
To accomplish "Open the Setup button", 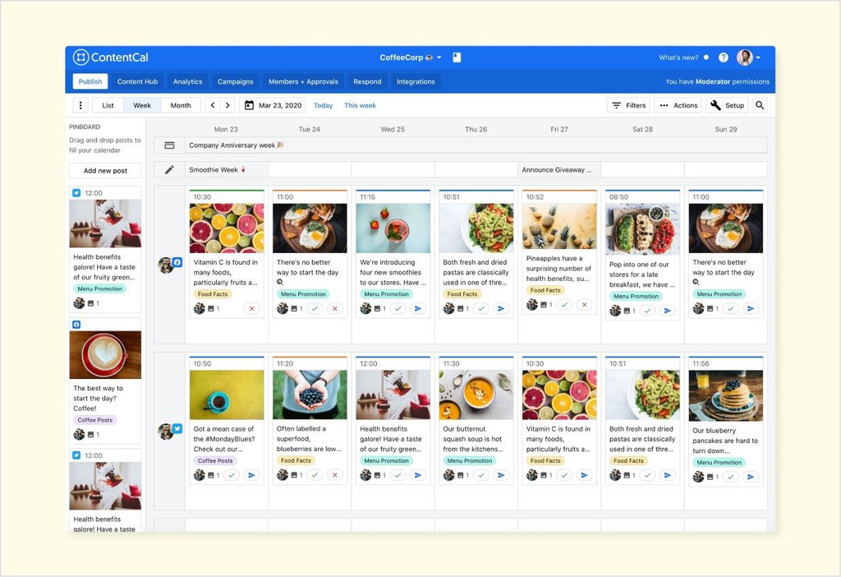I will (x=728, y=105).
